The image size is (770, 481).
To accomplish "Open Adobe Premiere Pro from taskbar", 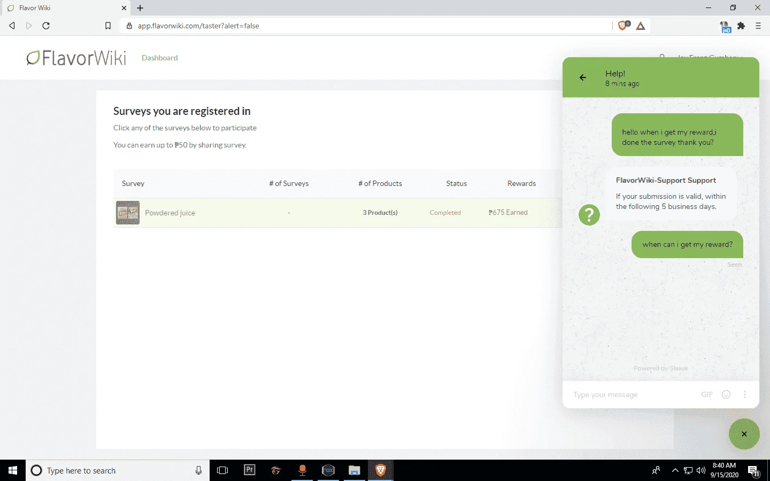I will [250, 470].
